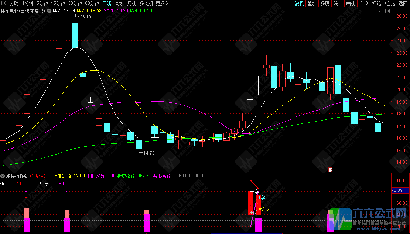Screen dimensions: 410x234
Task: Open the 统计 statistics tool
Action: (338, 3)
